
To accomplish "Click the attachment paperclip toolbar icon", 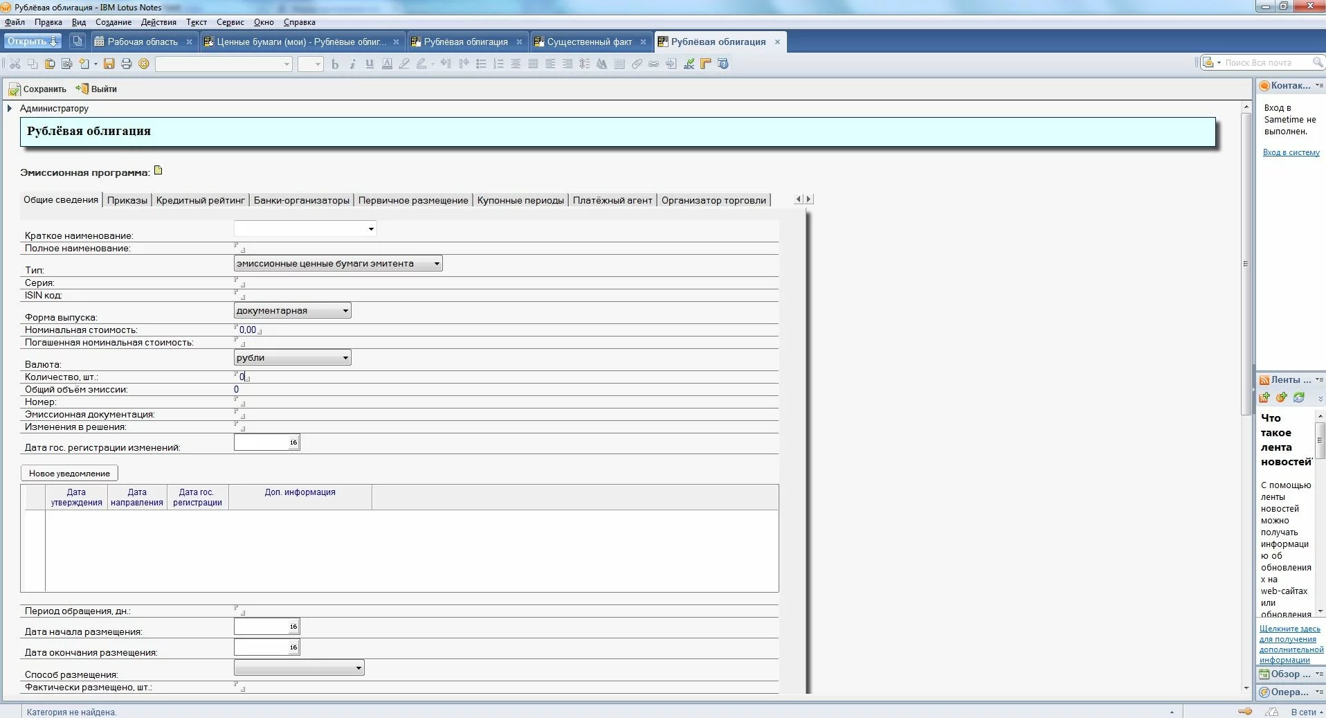I will 637,64.
